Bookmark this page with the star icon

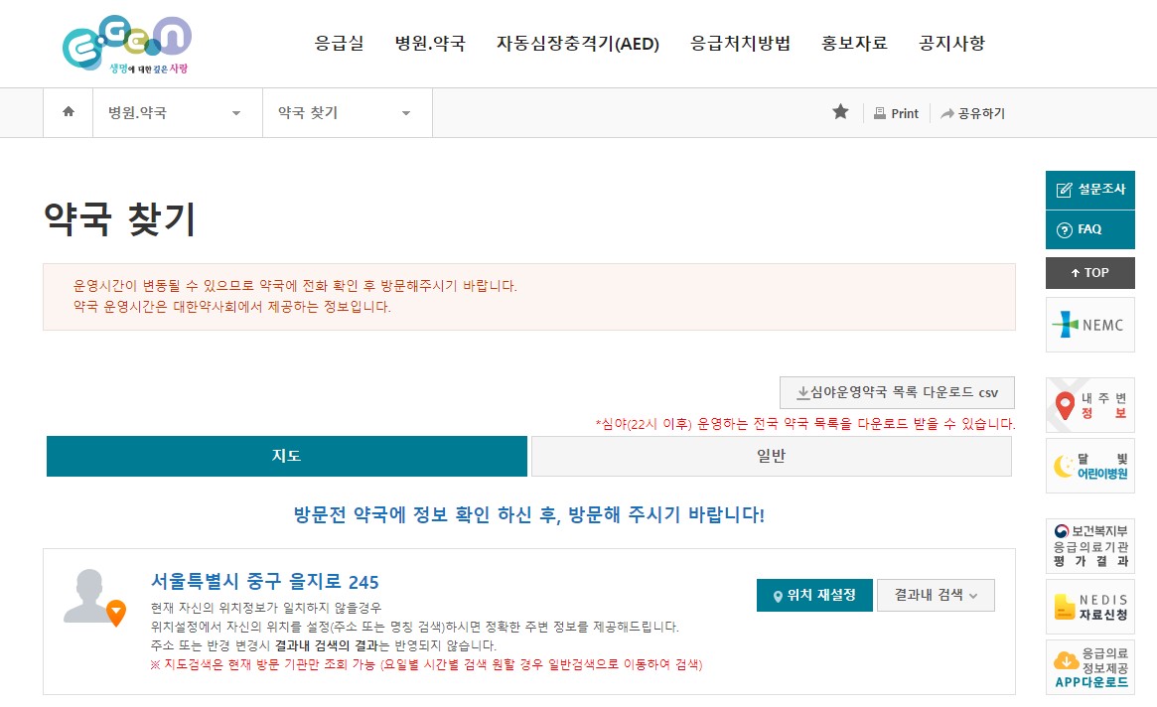tap(840, 112)
